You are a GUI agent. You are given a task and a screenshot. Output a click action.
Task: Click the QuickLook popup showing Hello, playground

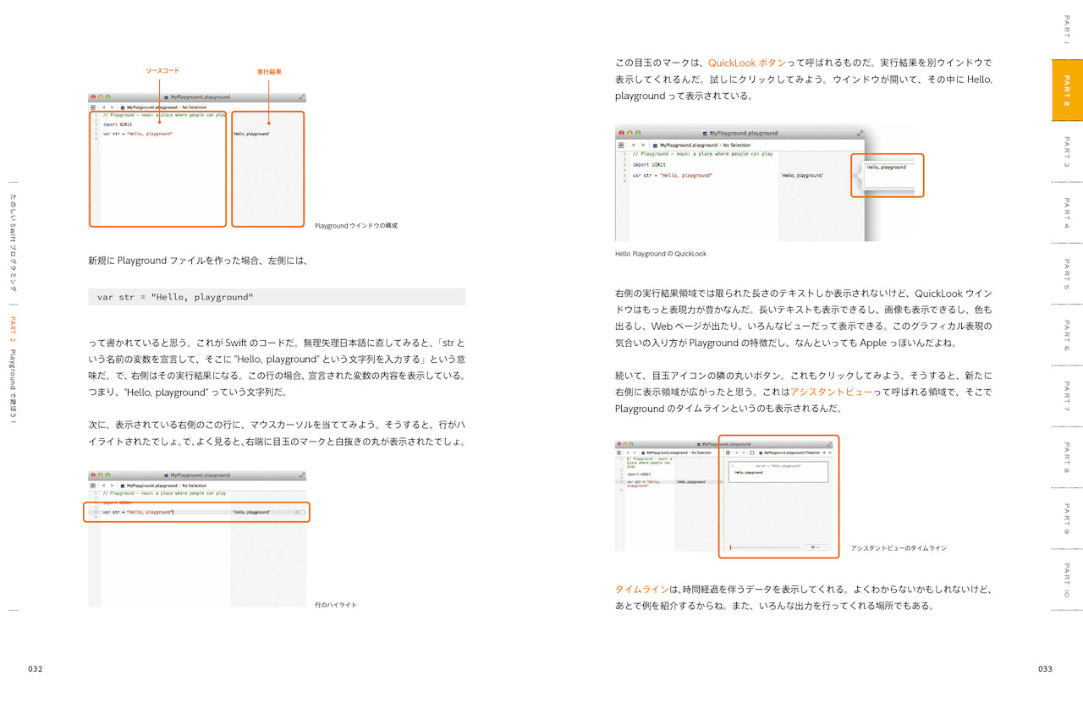888,175
